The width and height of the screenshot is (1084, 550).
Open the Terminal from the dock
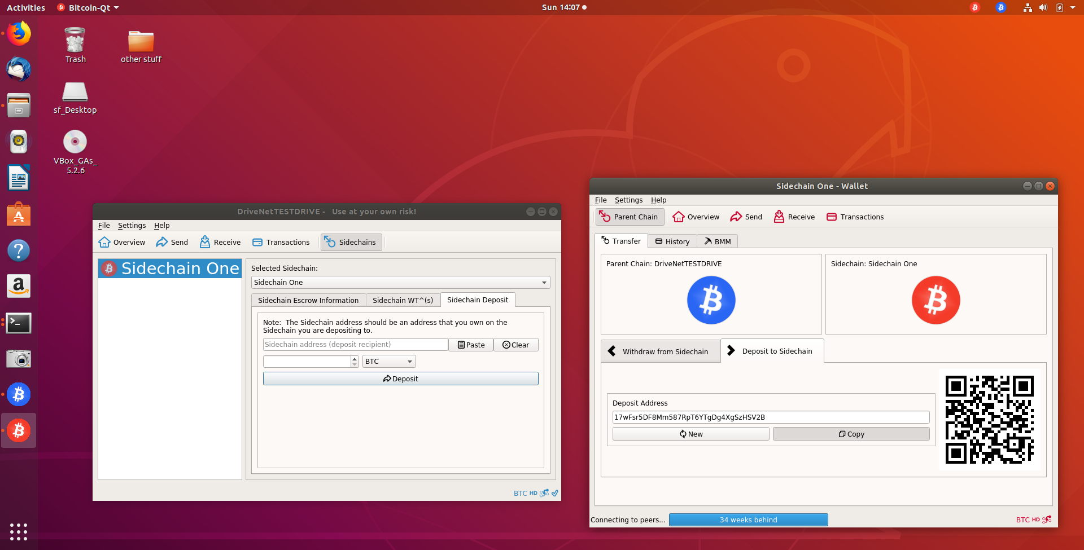tap(19, 323)
